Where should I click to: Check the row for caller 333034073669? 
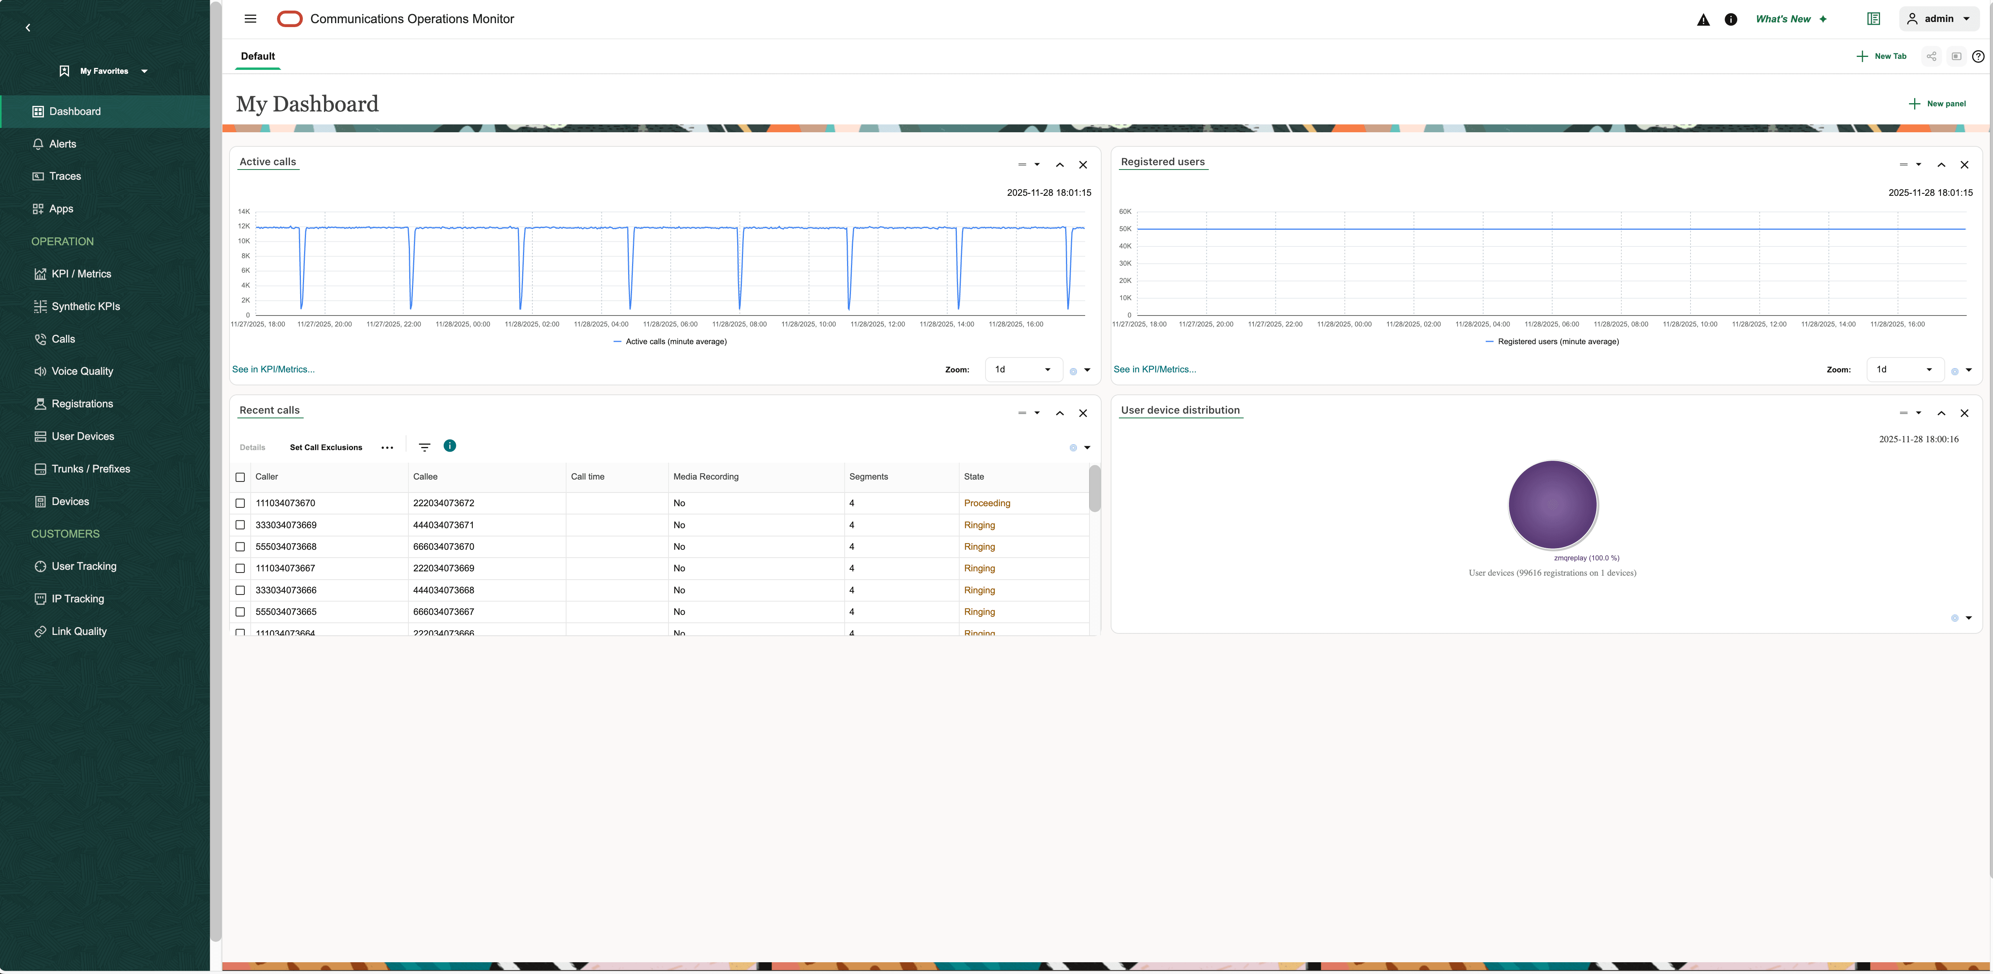[240, 525]
